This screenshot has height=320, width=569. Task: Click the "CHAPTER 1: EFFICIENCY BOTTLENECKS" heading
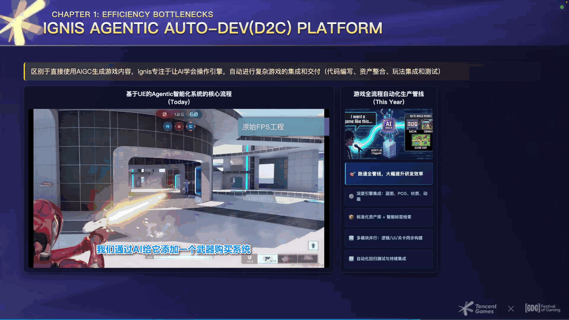[132, 15]
